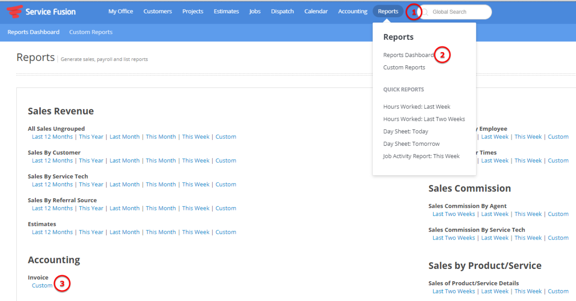Open Sales By Referral Source Last Month

125,208
